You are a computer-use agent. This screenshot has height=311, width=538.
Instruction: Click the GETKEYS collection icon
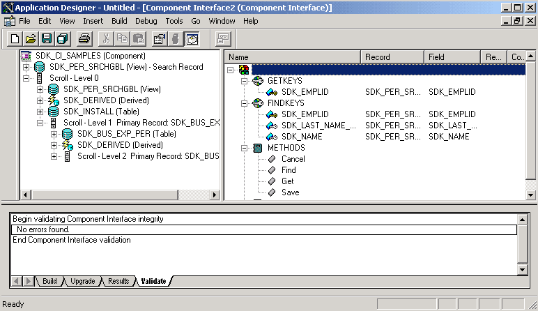tap(258, 81)
